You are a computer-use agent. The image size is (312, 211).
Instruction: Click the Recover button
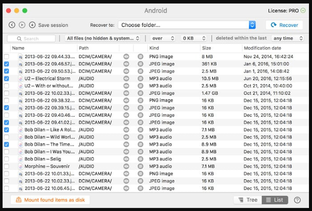point(284,25)
